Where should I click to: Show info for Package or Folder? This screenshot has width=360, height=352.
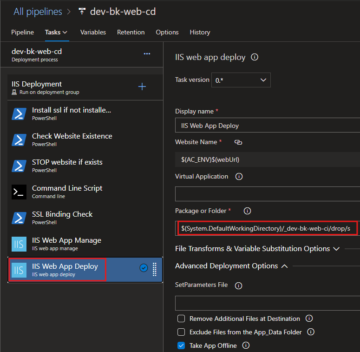247,211
